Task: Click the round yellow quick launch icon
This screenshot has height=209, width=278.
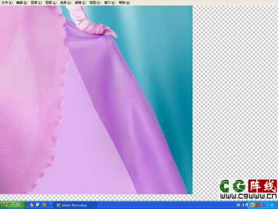Action: [44, 205]
